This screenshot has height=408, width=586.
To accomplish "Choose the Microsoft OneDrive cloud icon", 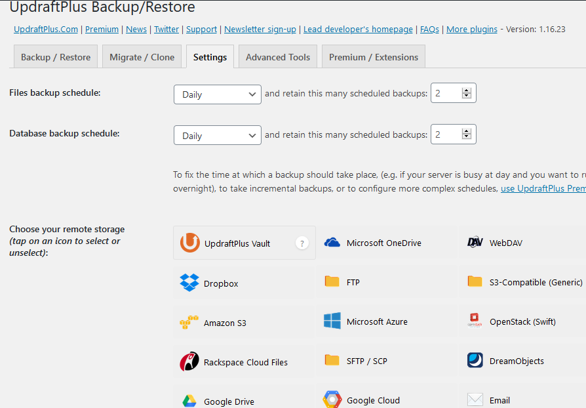I will point(332,243).
